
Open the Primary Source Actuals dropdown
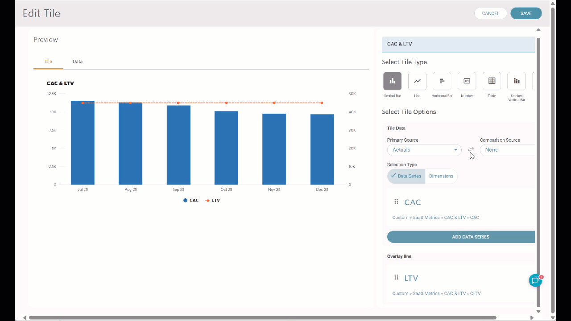tap(424, 150)
